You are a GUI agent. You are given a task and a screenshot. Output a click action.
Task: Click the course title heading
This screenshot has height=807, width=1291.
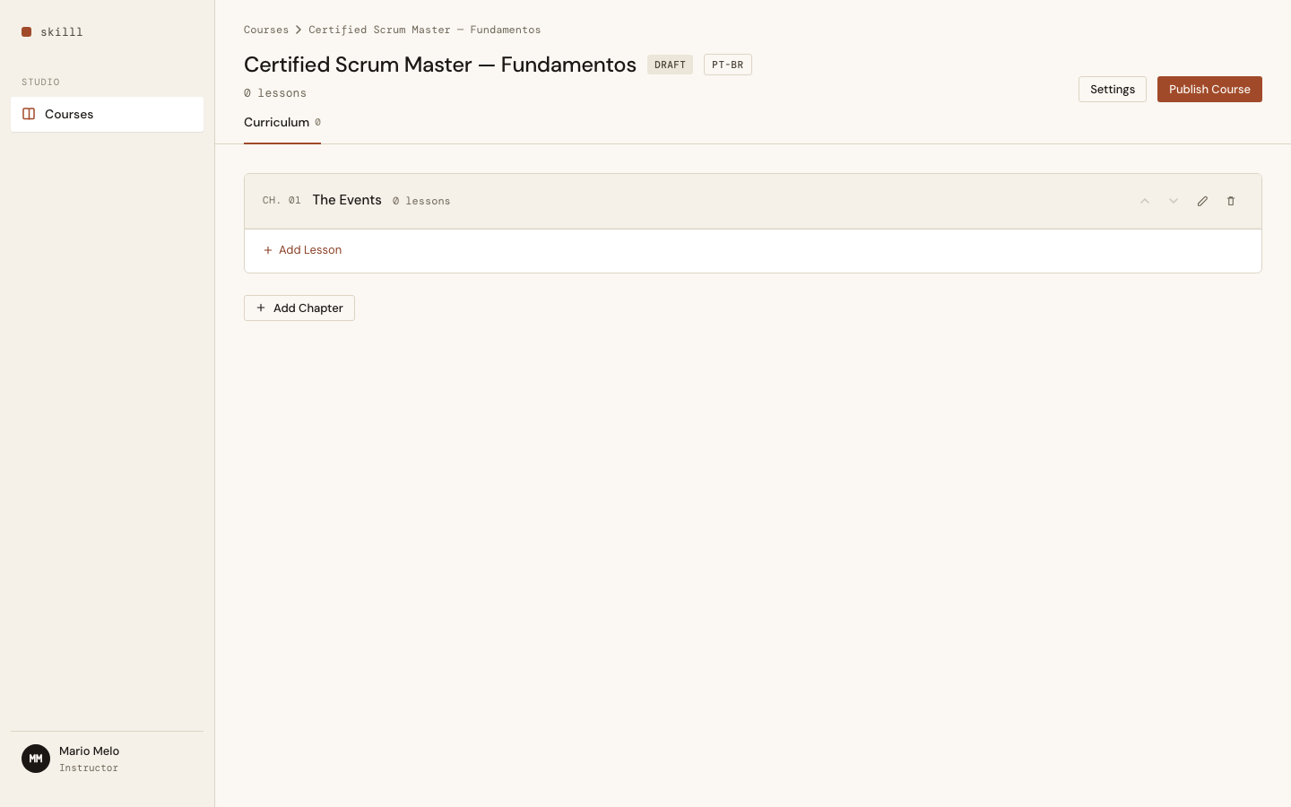[x=440, y=65]
